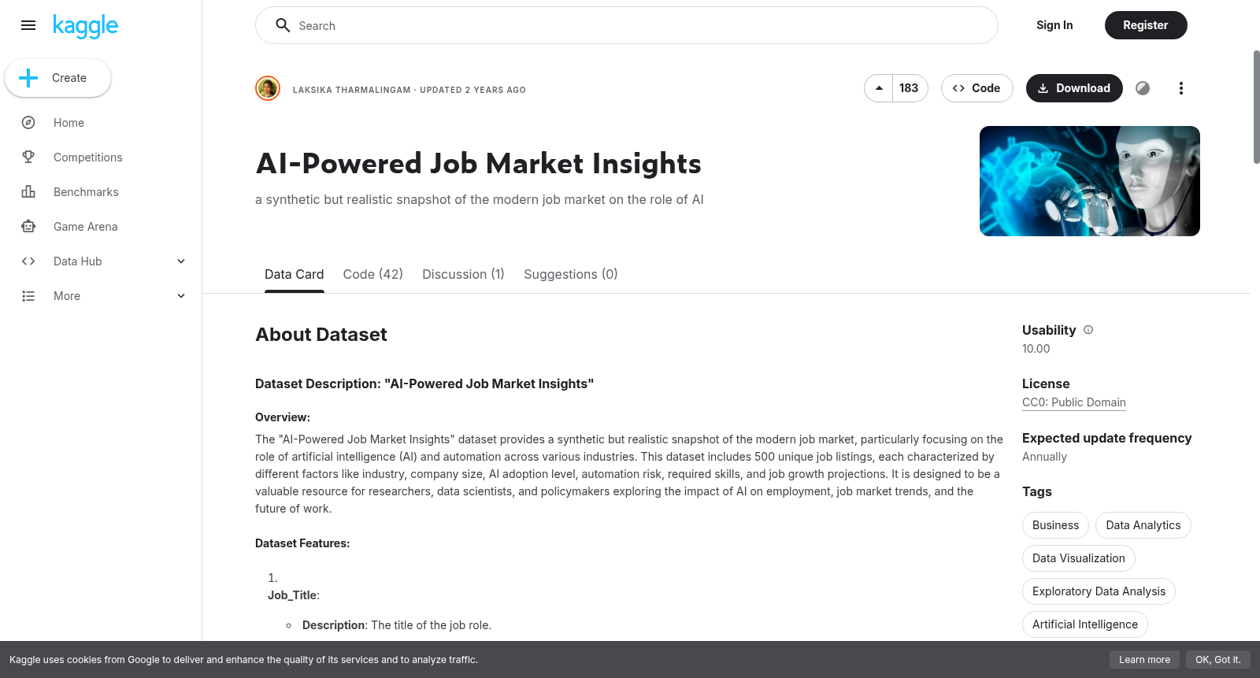Open Competitions via the trophy icon
The image size is (1260, 678).
click(28, 157)
